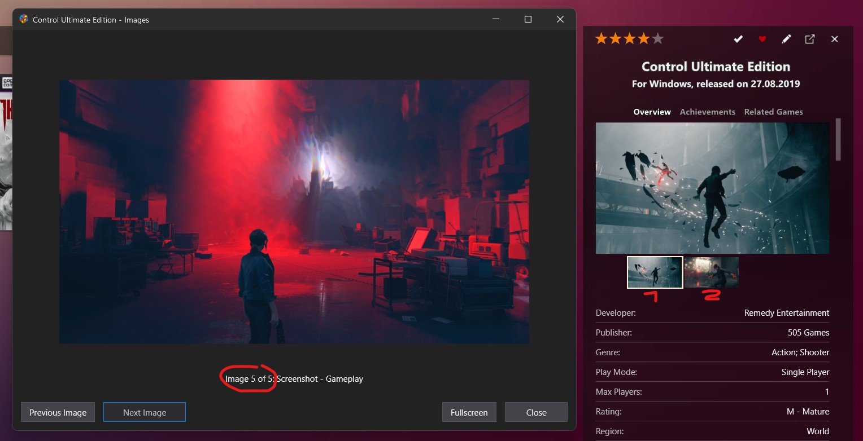Click the Publisher label
This screenshot has width=863, height=441.
(614, 333)
